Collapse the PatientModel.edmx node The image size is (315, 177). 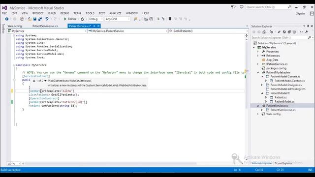[x=258, y=72]
